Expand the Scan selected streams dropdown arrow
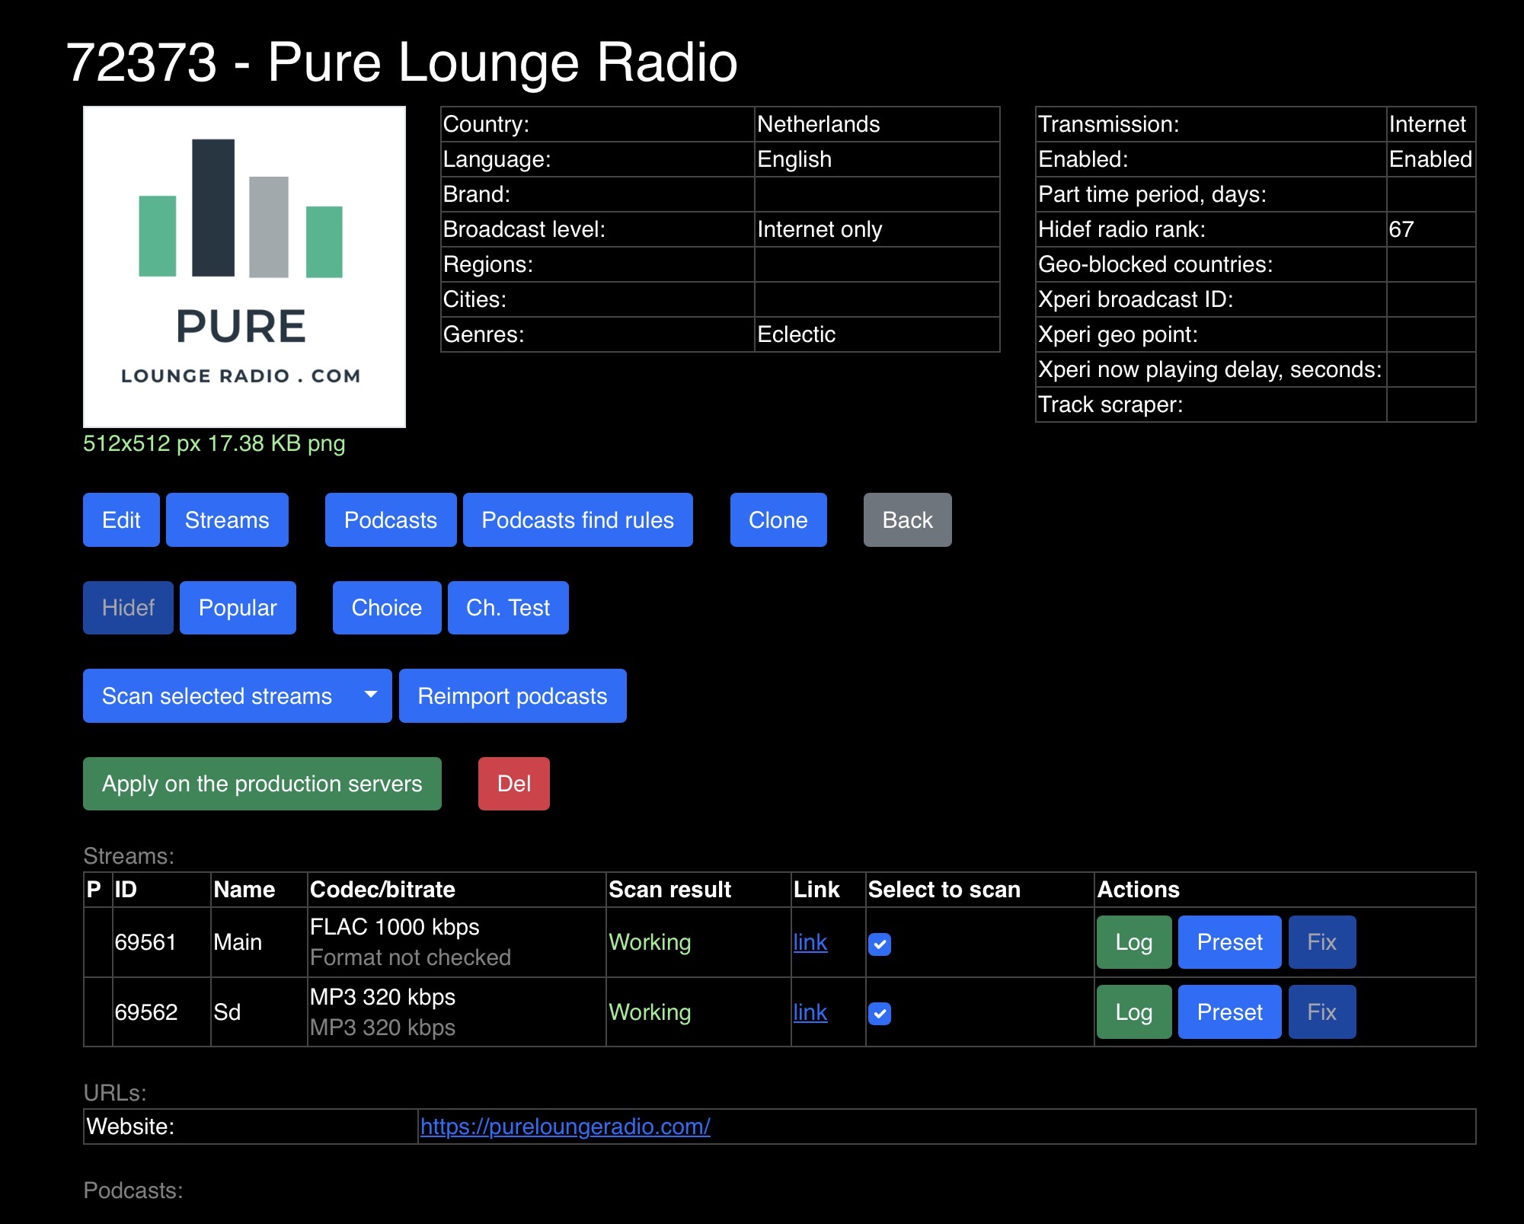This screenshot has height=1224, width=1524. (x=371, y=695)
